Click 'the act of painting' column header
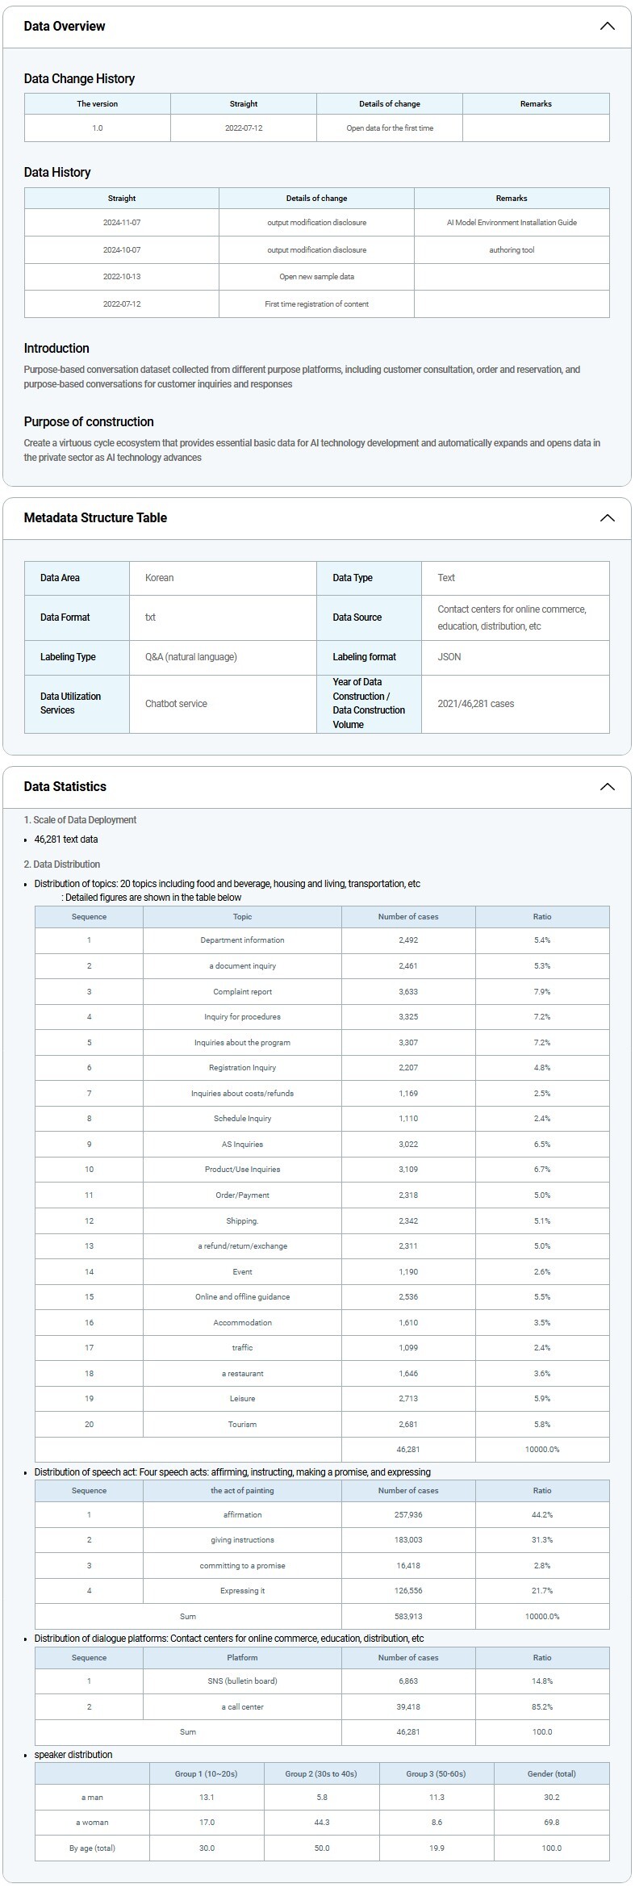Screen dimensions: 635x1888 click(242, 1491)
